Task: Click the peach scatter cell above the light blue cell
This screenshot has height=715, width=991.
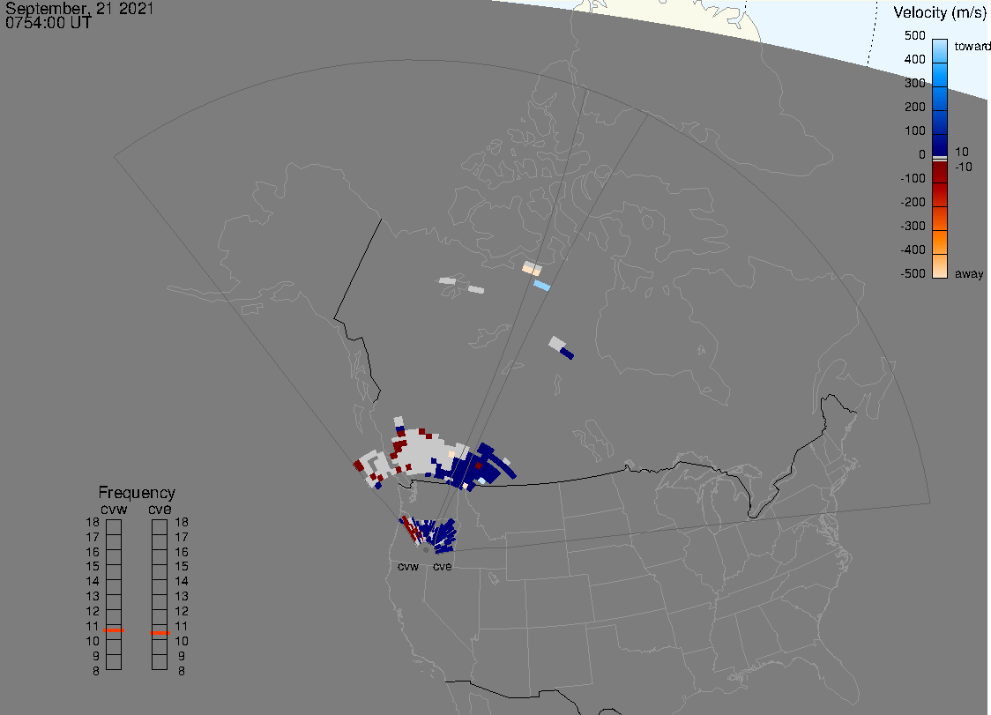Action: (x=532, y=269)
